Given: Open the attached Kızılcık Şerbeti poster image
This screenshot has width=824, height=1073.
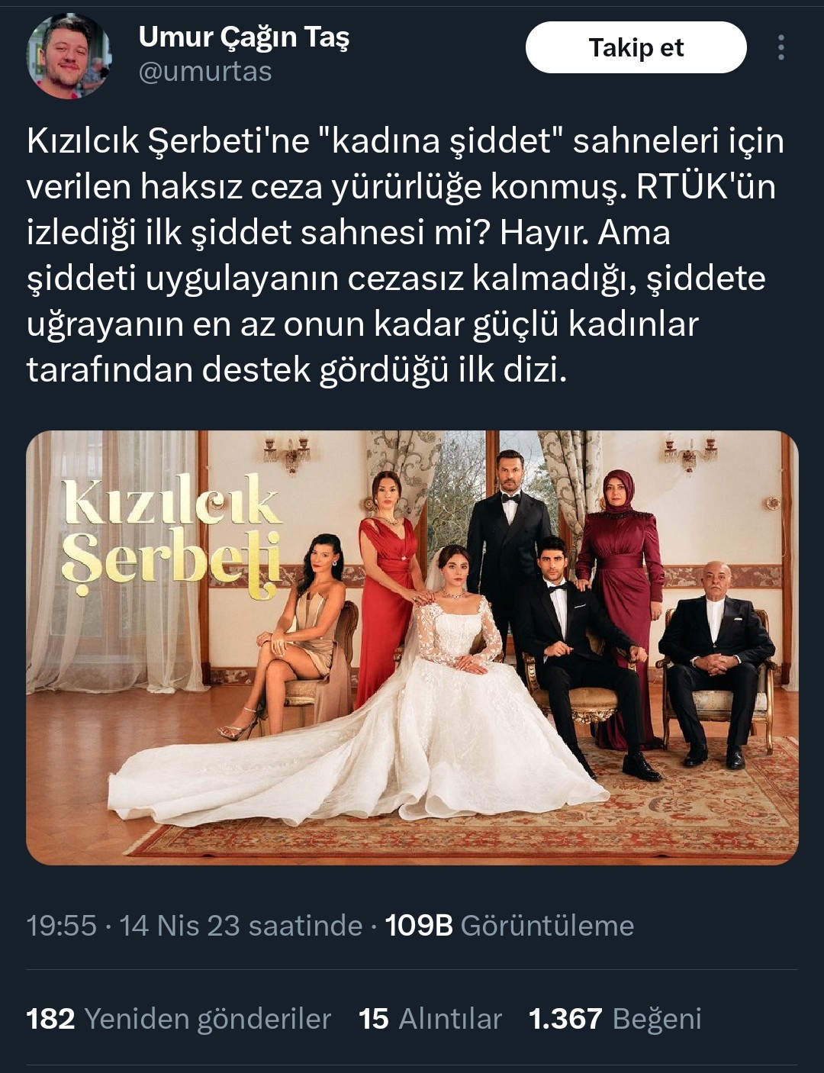Looking at the screenshot, I should coord(412,647).
